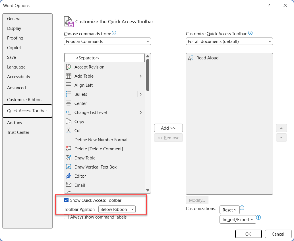Open the Choose commands from dropdown
Viewport: 294px width, 241px height.
point(107,41)
